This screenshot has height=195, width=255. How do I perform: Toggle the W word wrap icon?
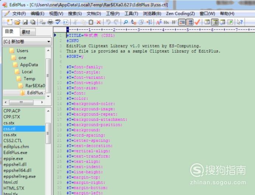coord(174,22)
